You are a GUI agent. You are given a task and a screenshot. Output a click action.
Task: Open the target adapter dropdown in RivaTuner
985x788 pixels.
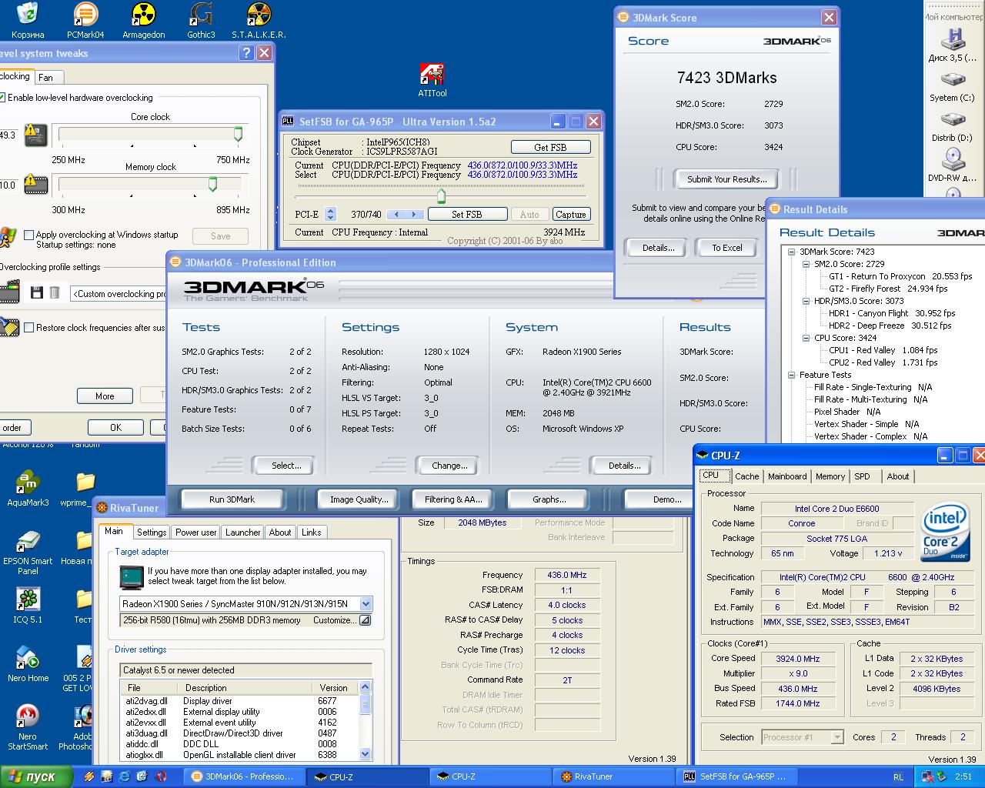366,604
